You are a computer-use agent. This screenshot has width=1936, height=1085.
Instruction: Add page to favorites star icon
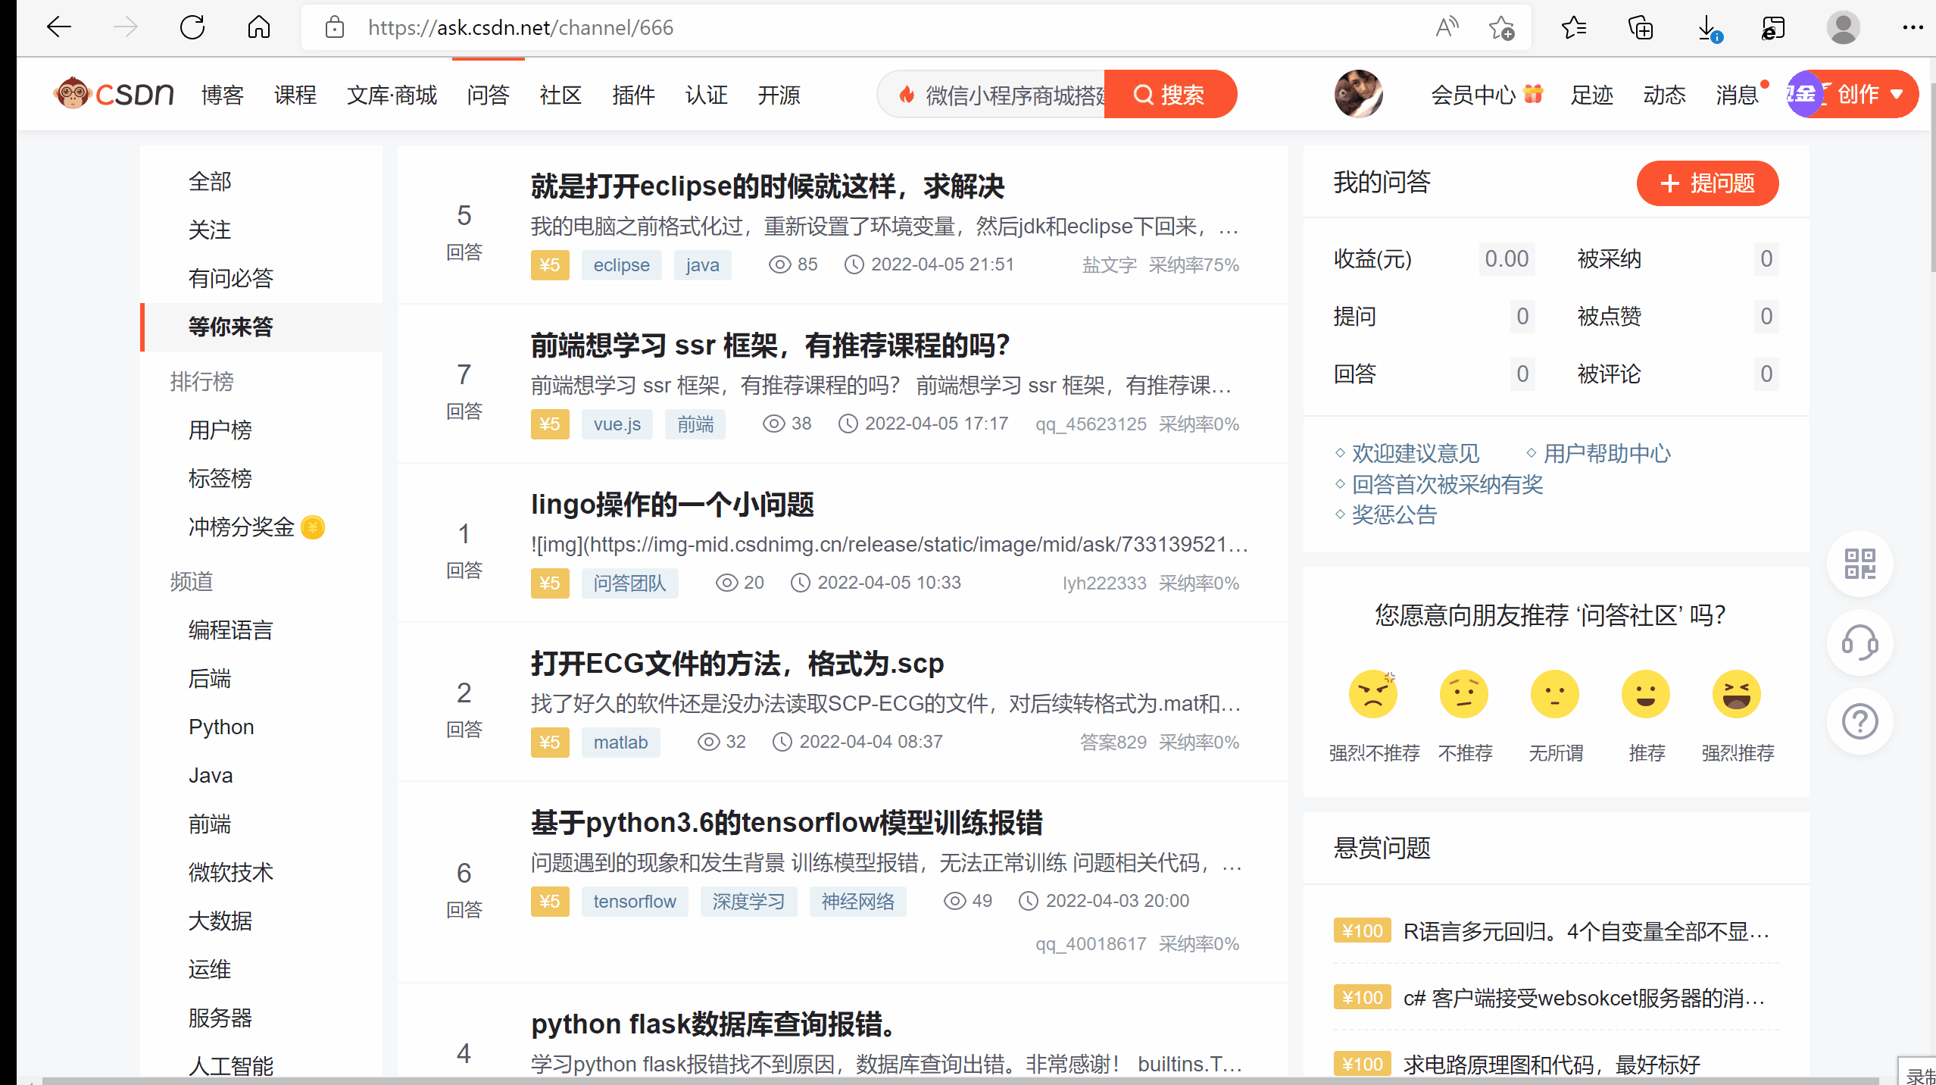click(x=1500, y=28)
